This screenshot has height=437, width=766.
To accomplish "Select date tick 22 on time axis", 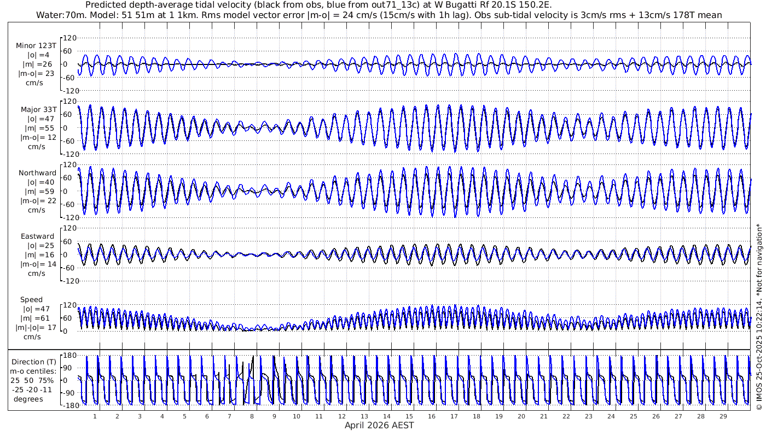I will (566, 416).
